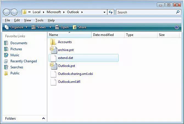184x124 pixels.
Task: Go forward with the Forward arrow button
Action: point(14,12)
